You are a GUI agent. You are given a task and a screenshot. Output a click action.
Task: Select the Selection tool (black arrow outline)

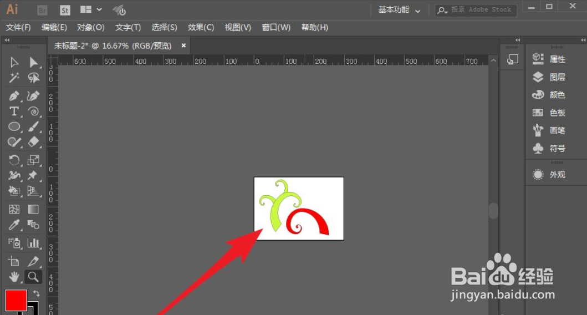(x=14, y=62)
